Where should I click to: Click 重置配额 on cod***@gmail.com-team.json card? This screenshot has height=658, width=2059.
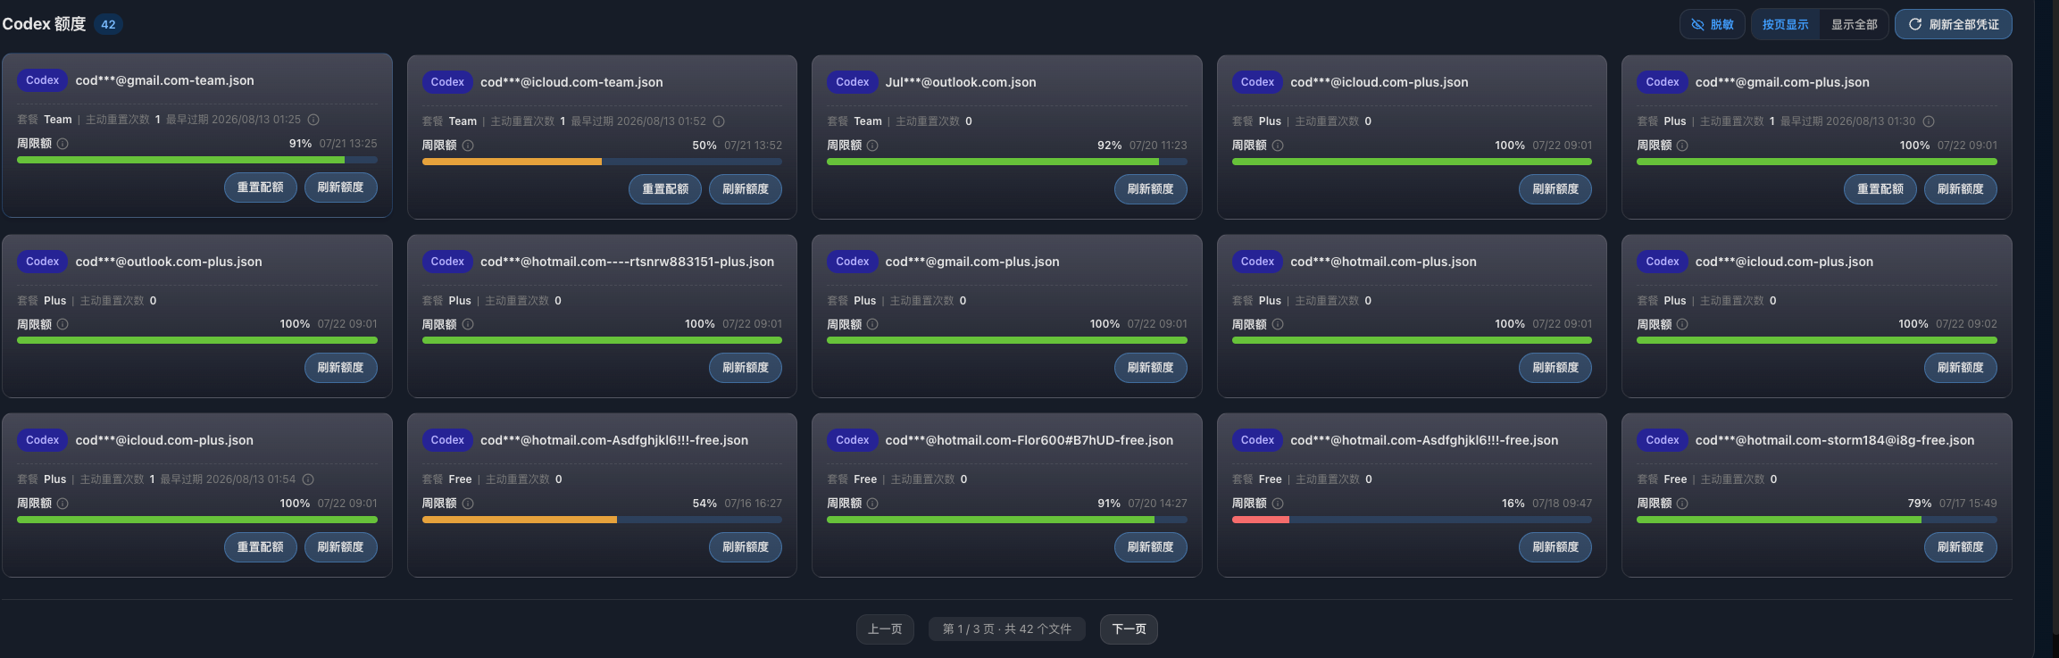coord(260,187)
